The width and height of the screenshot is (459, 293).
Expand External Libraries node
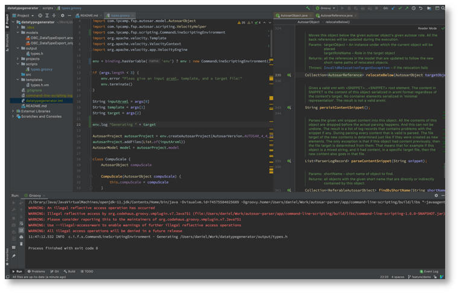pos(13,111)
